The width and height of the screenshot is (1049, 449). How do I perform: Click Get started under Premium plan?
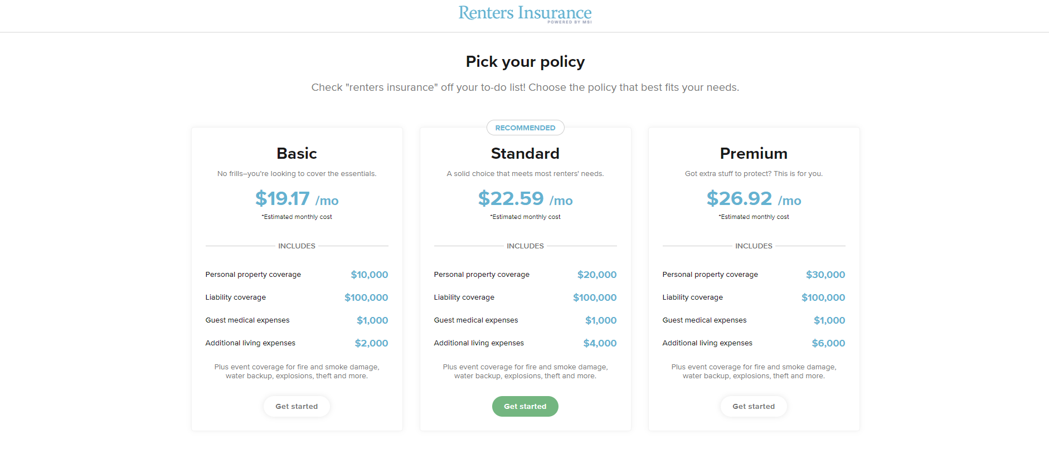(754, 406)
